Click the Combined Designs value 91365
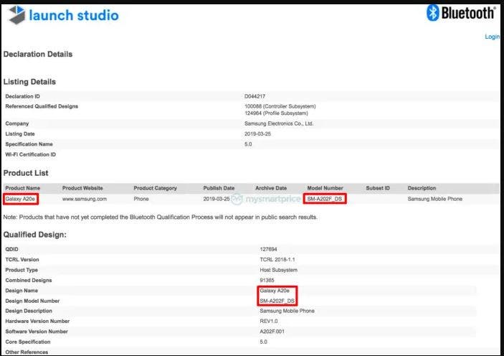The height and width of the screenshot is (356, 504). pos(267,280)
